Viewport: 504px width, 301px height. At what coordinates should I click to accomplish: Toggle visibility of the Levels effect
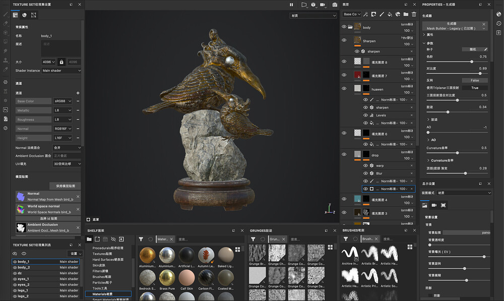365,115
